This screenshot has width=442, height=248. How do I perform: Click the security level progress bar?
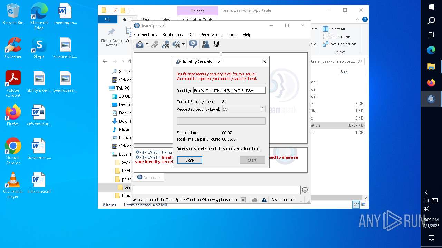pyautogui.click(x=221, y=121)
